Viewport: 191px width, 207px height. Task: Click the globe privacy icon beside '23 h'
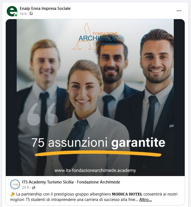(x=34, y=188)
